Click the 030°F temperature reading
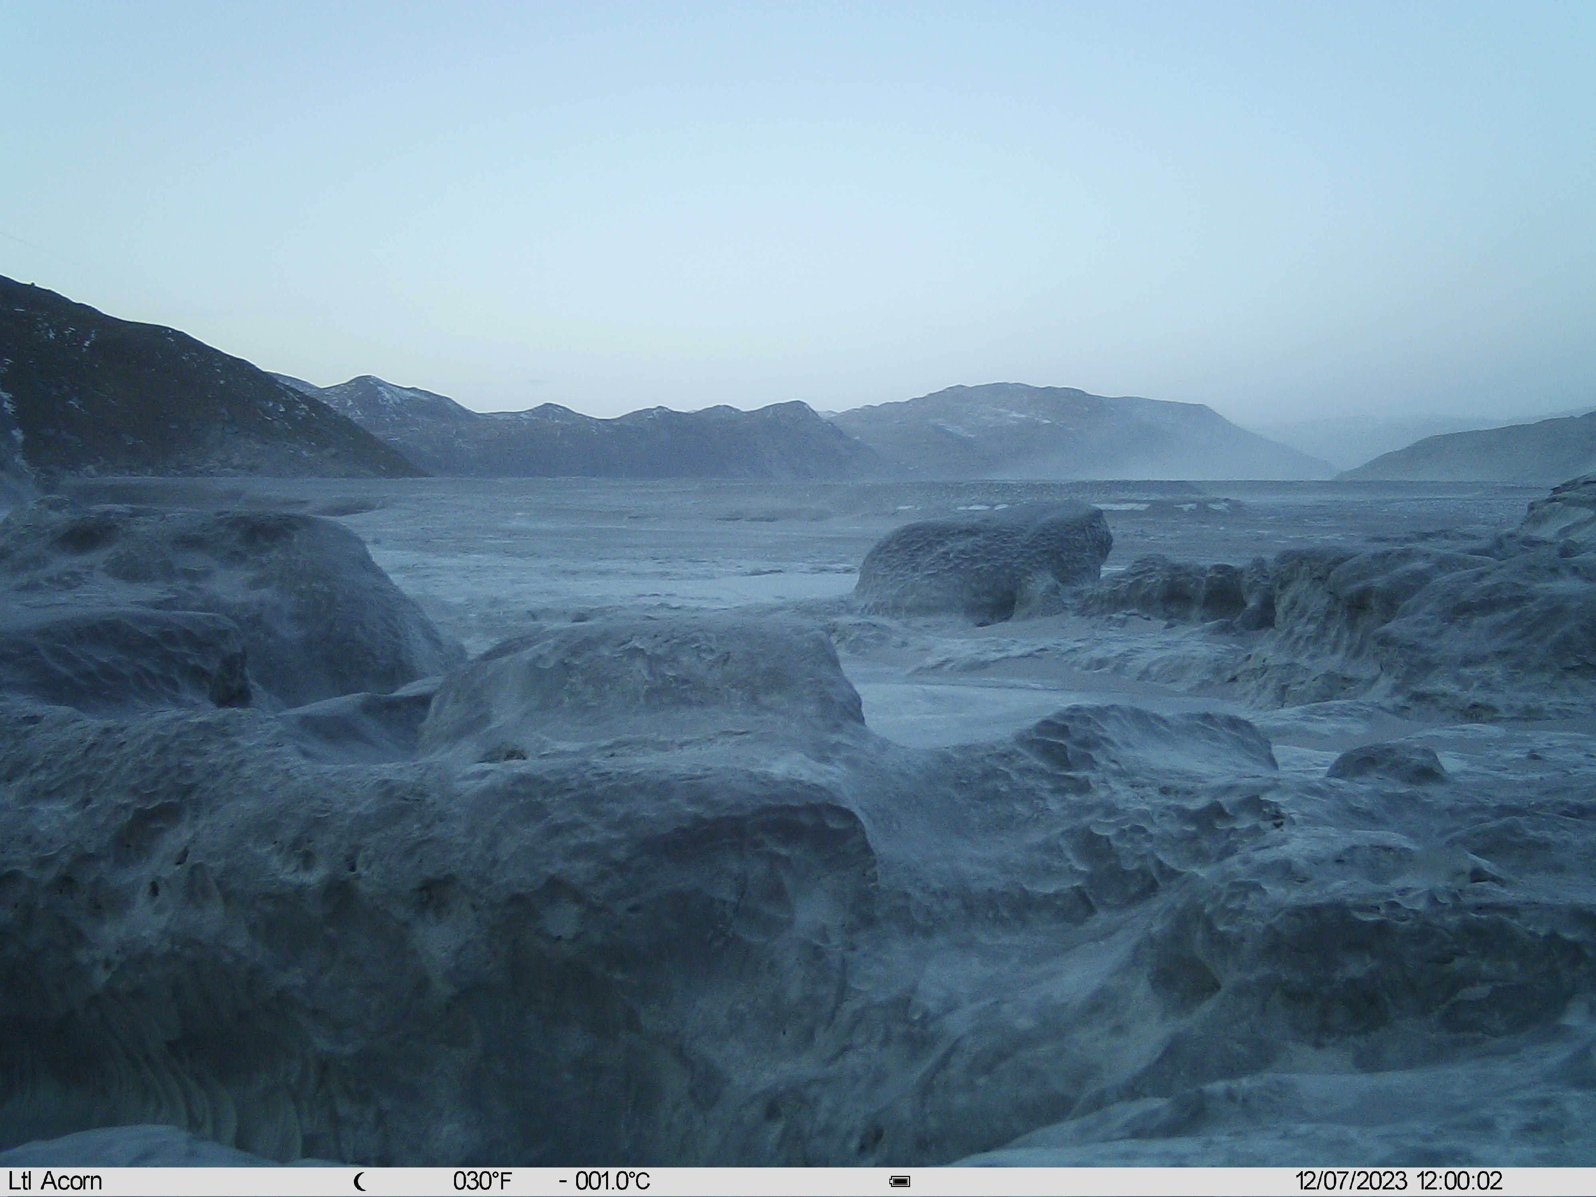This screenshot has height=1197, width=1596. 482,1181
